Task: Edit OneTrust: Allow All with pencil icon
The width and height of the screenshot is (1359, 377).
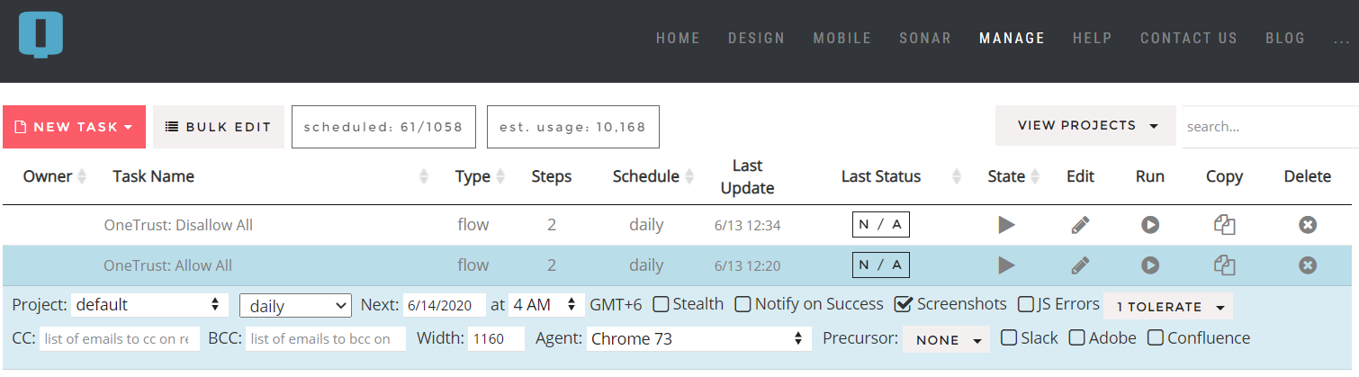Action: [x=1080, y=265]
